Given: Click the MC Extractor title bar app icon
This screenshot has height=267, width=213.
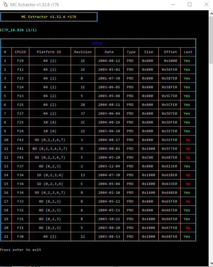Looking at the screenshot, I should [x=5, y=4].
